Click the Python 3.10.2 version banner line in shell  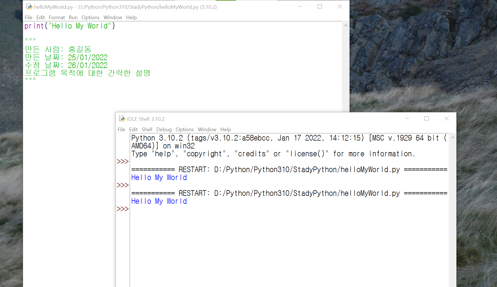pyautogui.click(x=289, y=138)
